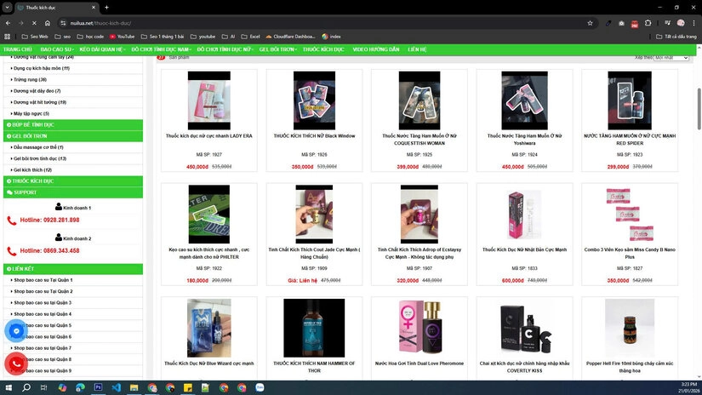Open the browser home page
This screenshot has width=702, height=395.
pyautogui.click(x=48, y=23)
